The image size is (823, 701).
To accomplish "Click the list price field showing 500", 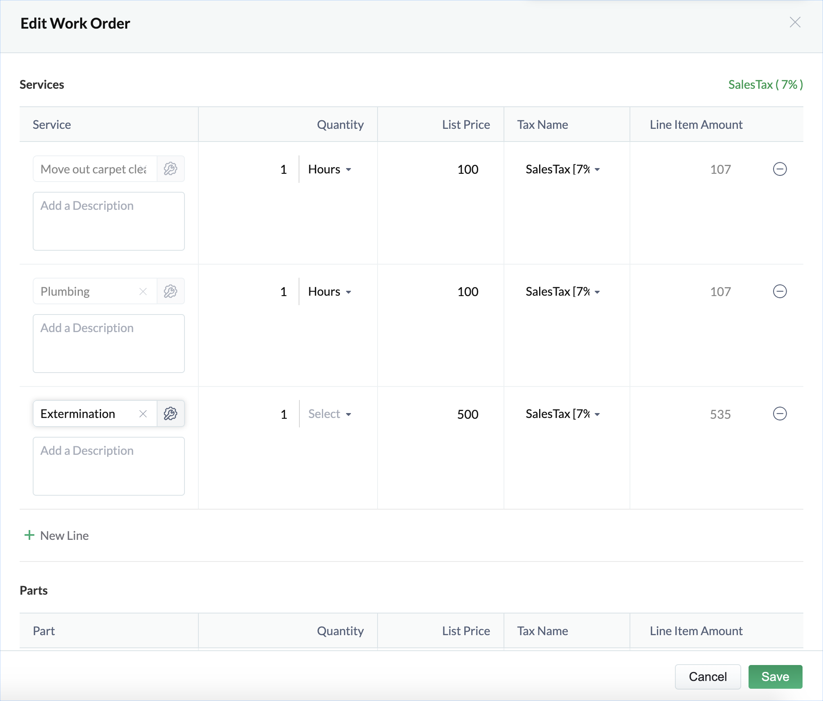I will 467,414.
